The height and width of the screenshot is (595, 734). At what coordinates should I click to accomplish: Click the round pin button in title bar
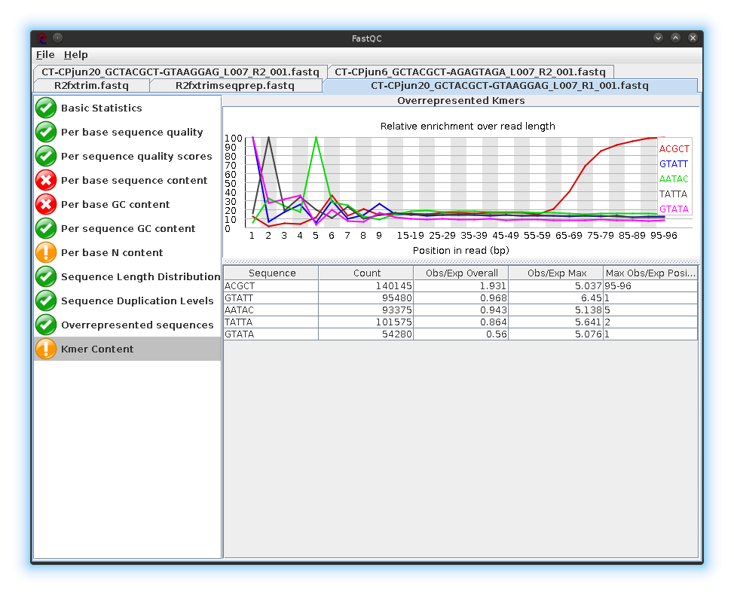tap(57, 38)
